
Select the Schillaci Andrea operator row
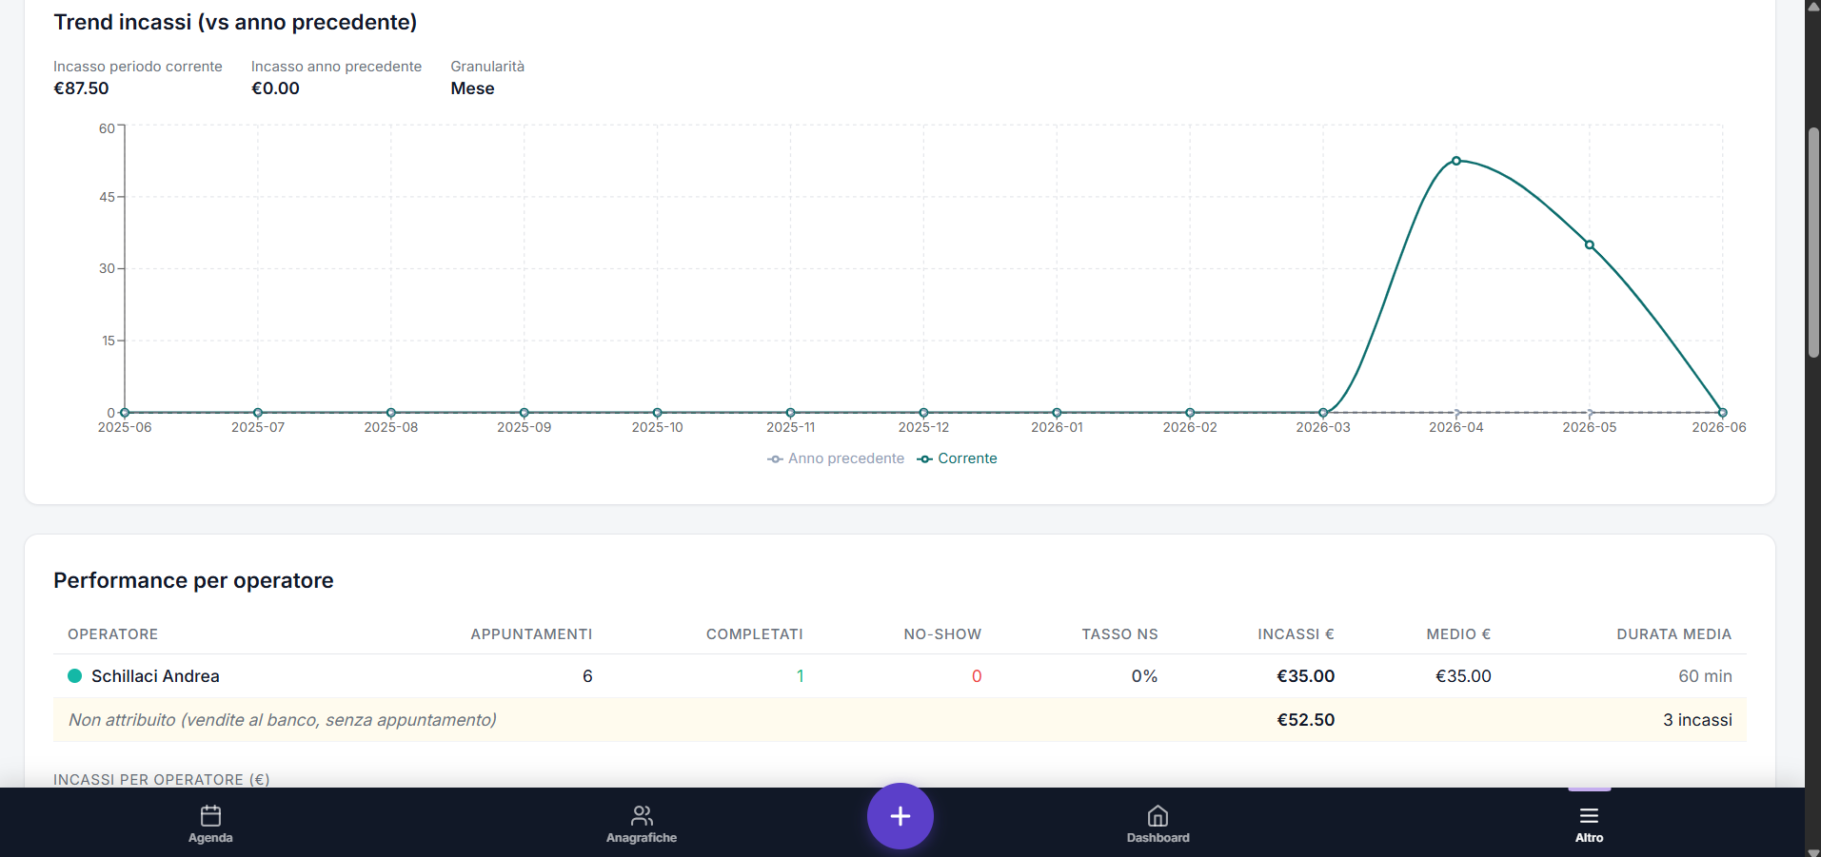(900, 676)
